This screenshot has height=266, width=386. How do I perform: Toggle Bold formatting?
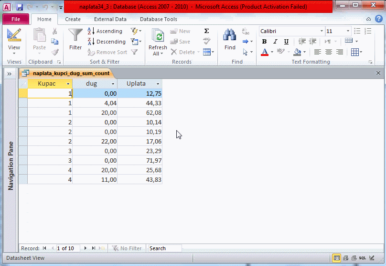pyautogui.click(x=264, y=42)
